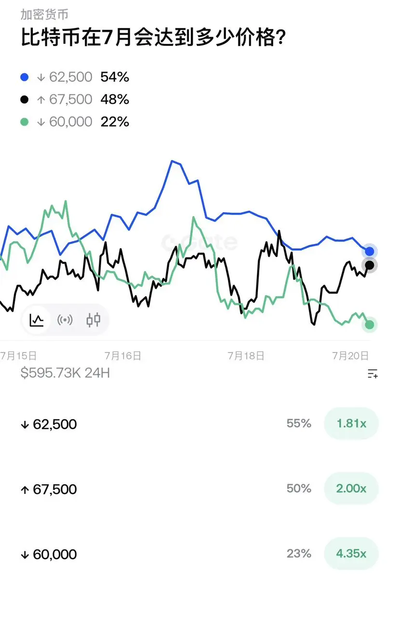This screenshot has height=625, width=399.
Task: Switch to the live broadcast signal icon
Action: point(65,320)
